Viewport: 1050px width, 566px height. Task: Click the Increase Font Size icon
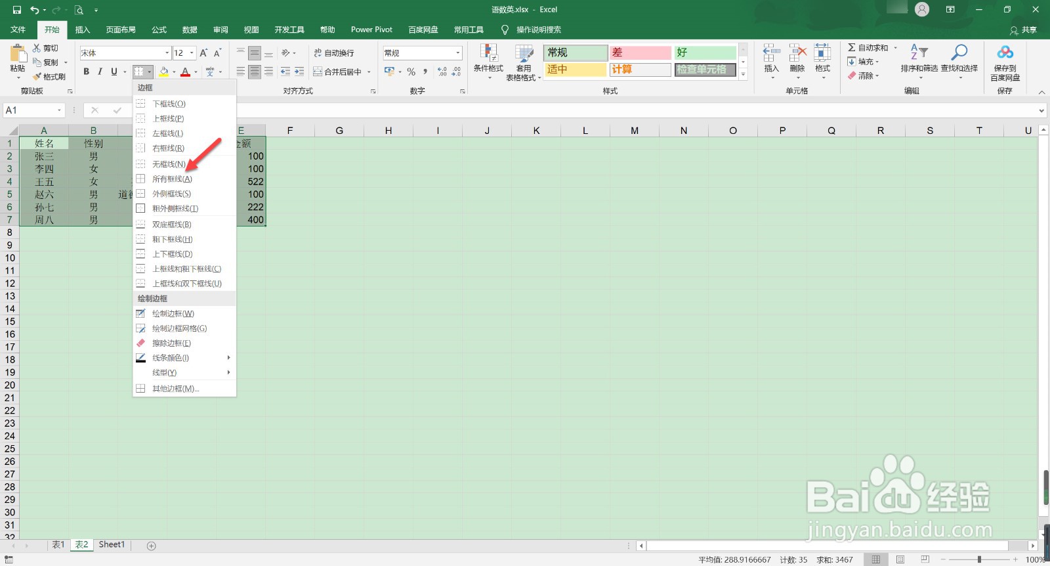click(203, 53)
